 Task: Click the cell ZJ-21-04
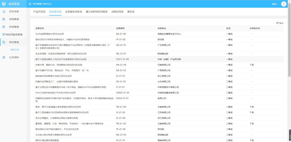point(121,118)
